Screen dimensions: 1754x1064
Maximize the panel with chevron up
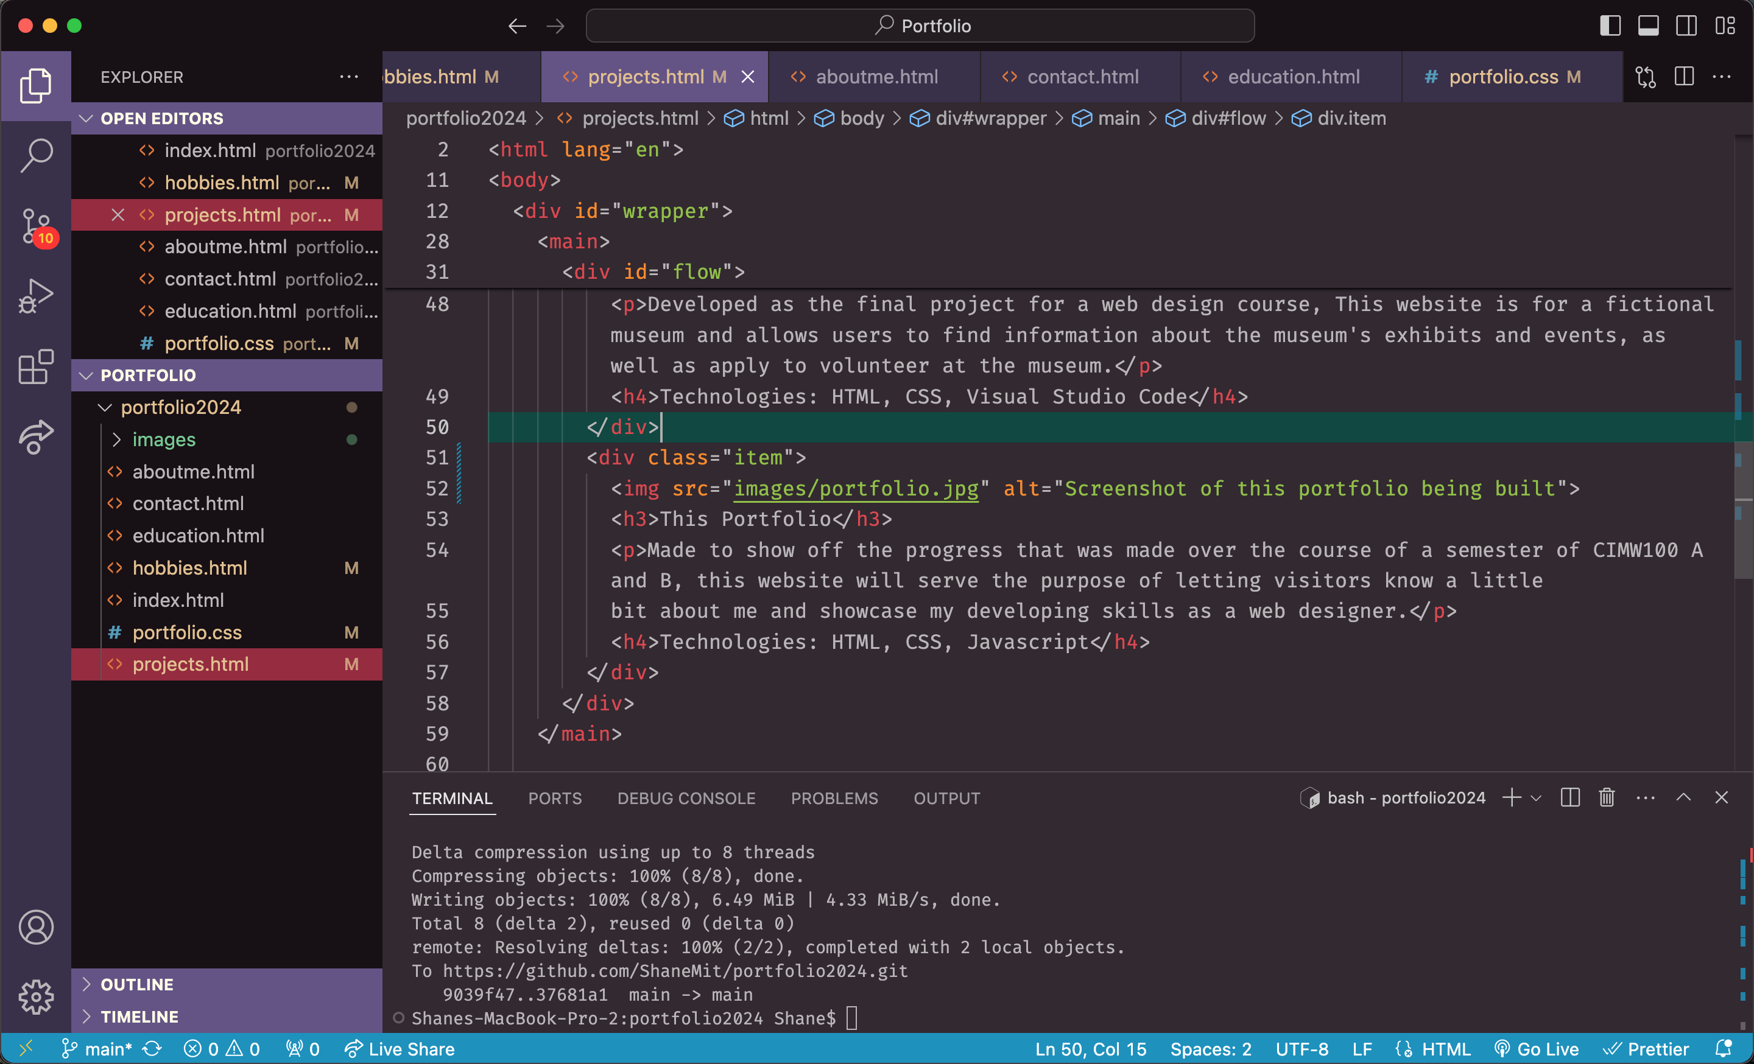(x=1683, y=798)
